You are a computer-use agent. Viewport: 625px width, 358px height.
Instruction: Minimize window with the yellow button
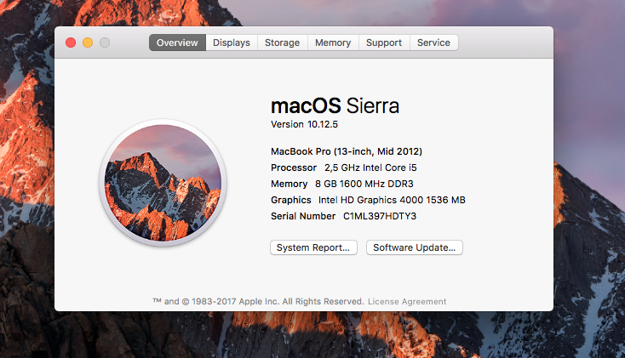click(88, 43)
